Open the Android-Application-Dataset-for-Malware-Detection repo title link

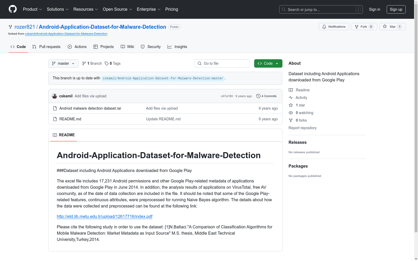coord(102,27)
